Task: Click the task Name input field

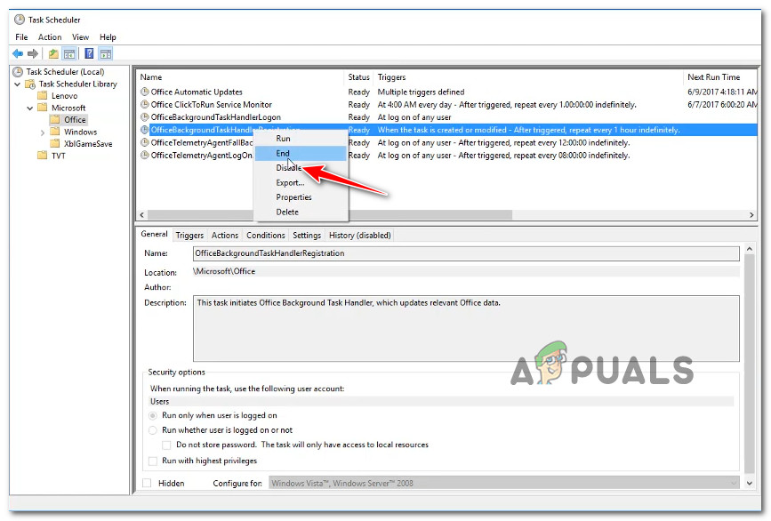Action: [466, 253]
